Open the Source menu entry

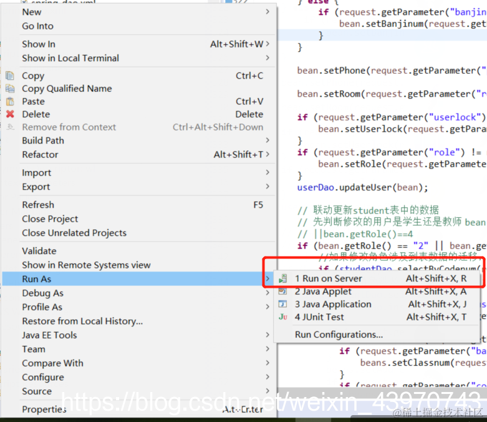pos(138,391)
